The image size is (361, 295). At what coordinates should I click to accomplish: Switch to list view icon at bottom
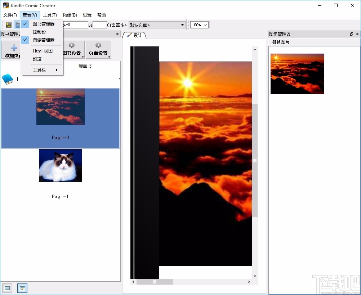pyautogui.click(x=7, y=288)
